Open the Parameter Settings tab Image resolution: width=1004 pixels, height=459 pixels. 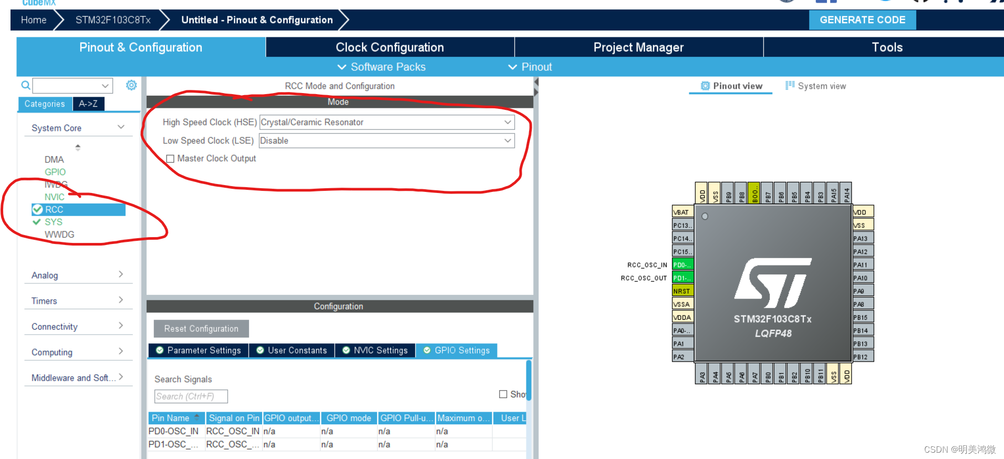[x=198, y=350]
